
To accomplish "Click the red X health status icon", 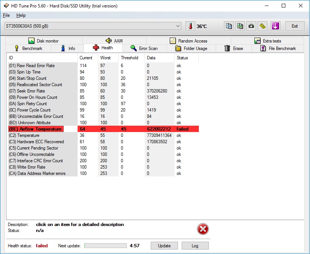I will click(x=203, y=229).
